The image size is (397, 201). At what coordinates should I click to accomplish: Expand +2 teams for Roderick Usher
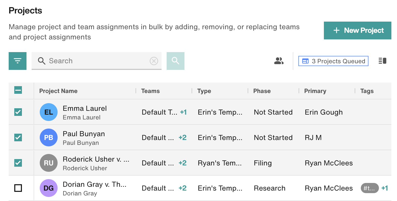pyautogui.click(x=183, y=163)
